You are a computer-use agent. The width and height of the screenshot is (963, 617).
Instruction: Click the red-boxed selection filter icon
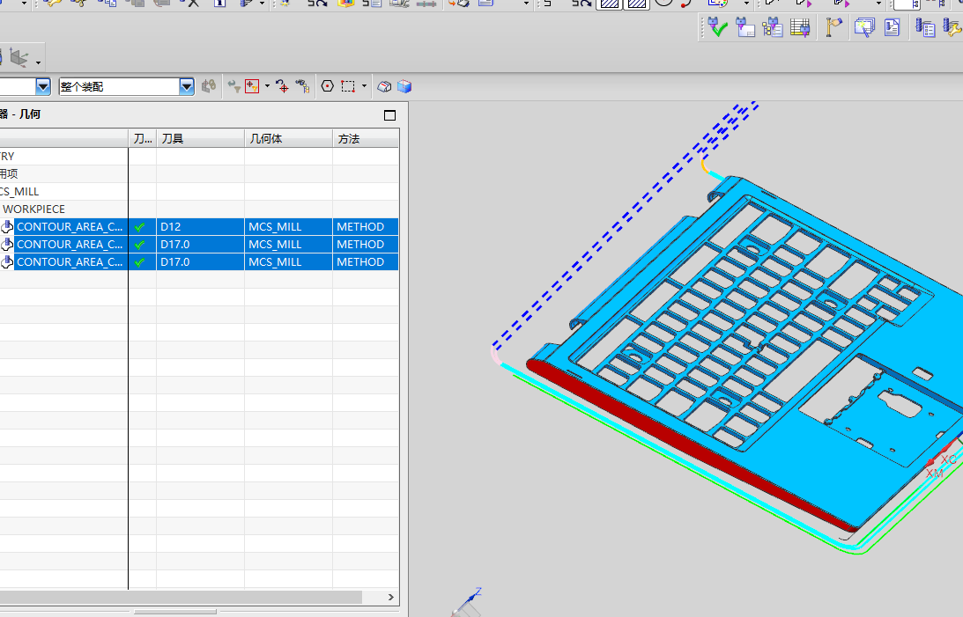click(252, 86)
